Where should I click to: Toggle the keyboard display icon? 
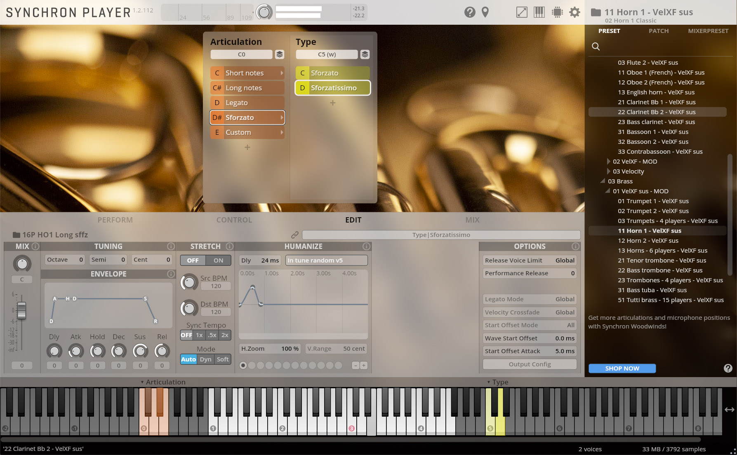coord(539,12)
